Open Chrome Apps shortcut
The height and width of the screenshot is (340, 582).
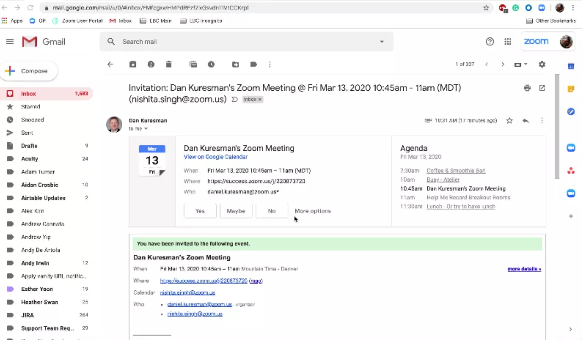[x=13, y=21]
